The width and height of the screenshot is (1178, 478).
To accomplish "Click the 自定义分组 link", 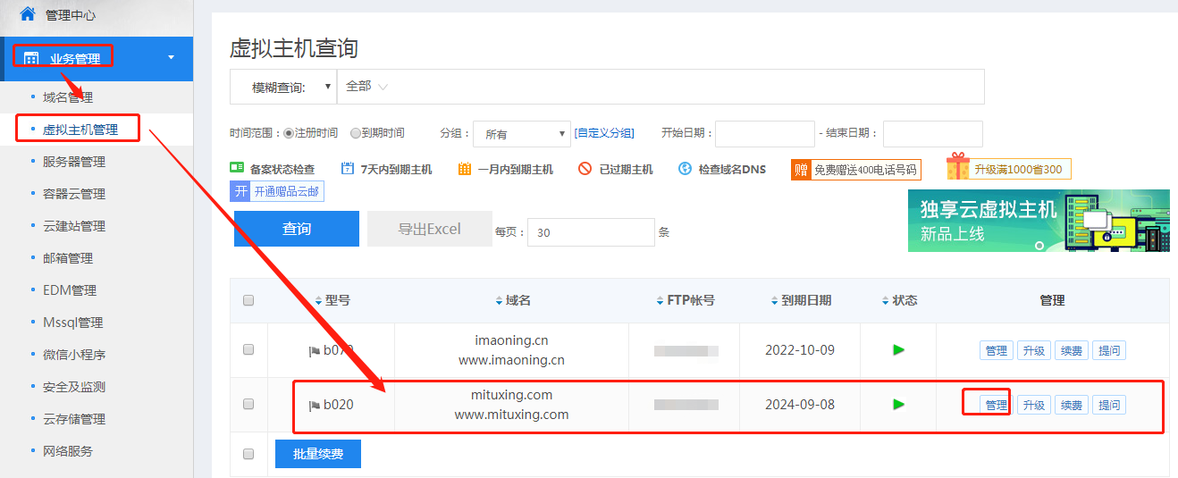I will [604, 133].
